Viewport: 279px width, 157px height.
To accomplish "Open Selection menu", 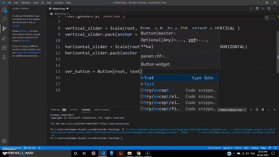I will [26, 3].
